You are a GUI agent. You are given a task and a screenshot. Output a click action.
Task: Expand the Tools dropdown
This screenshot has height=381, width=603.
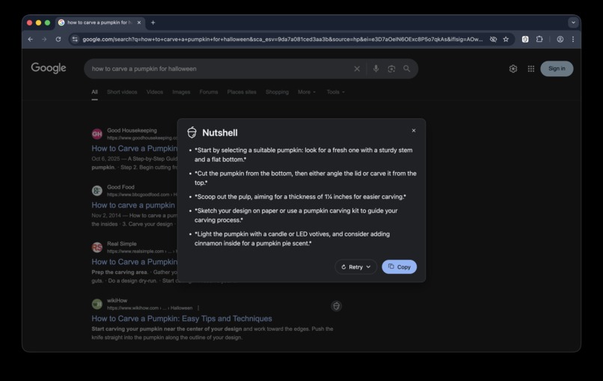pos(335,92)
